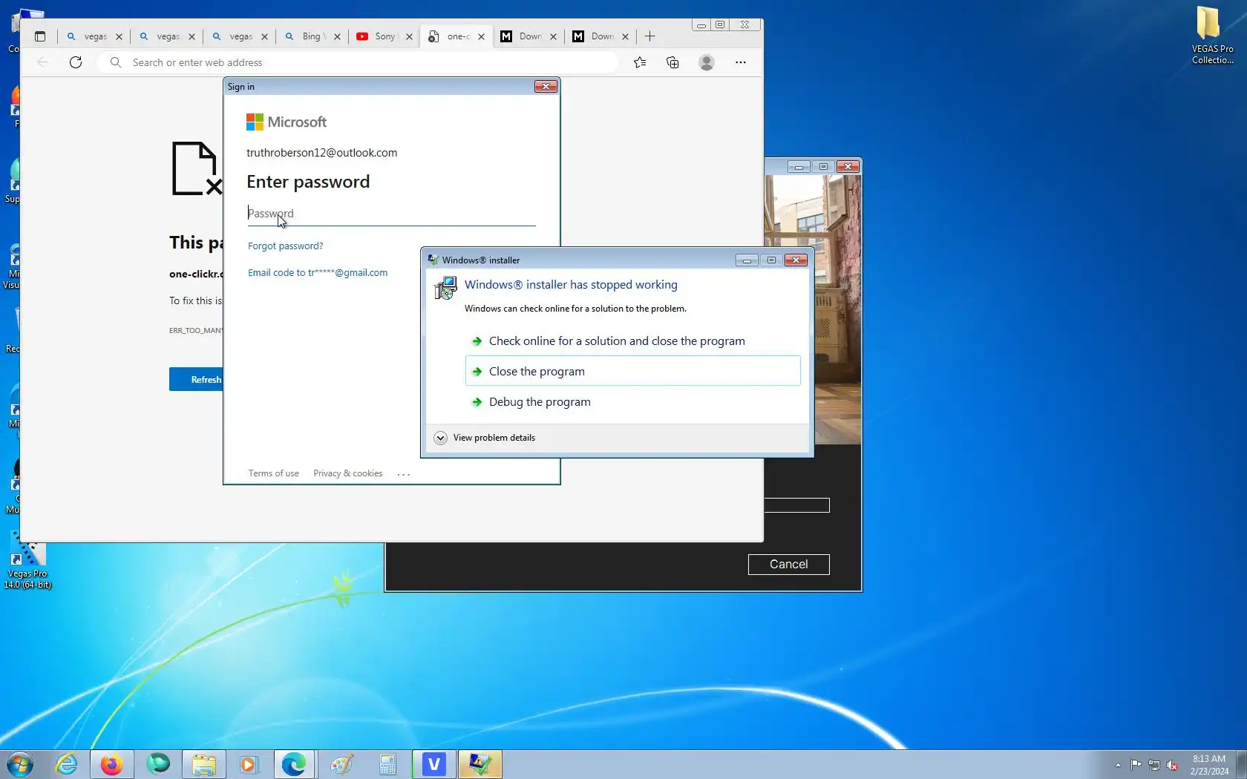Click the volume speaker tray icon
Screen dimensions: 1247x779
coord(1173,765)
